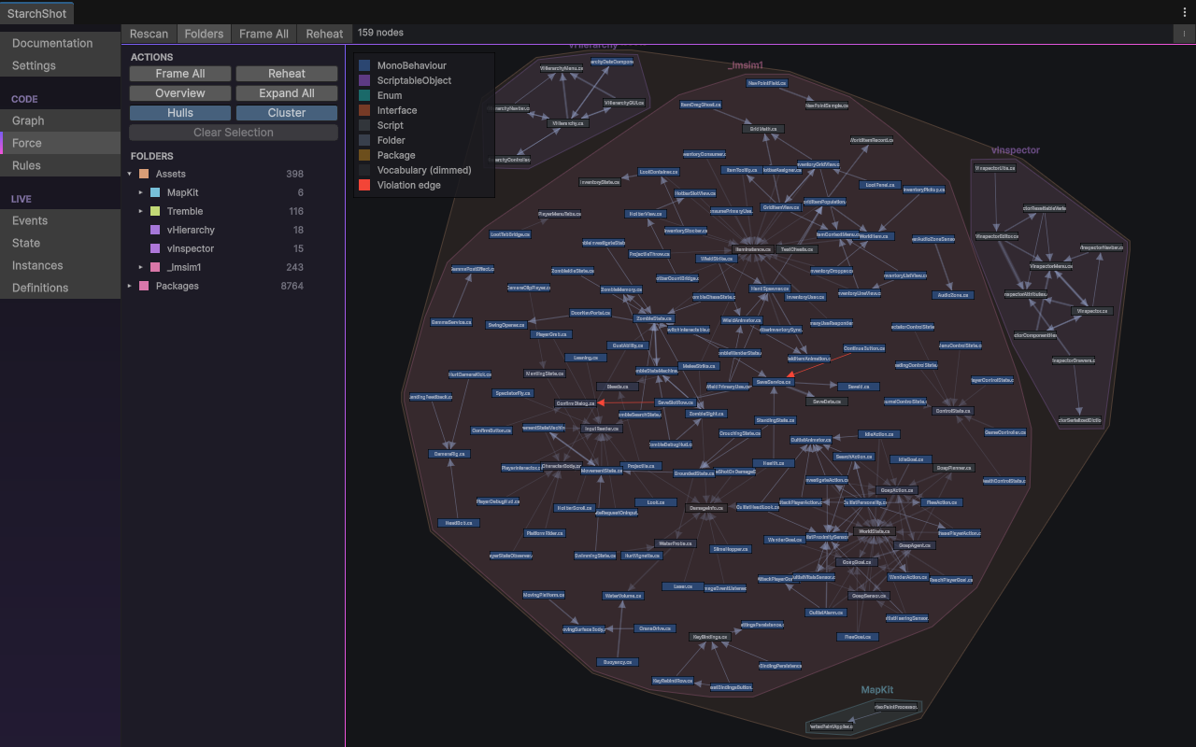Open Settings in the sidebar

(x=61, y=65)
